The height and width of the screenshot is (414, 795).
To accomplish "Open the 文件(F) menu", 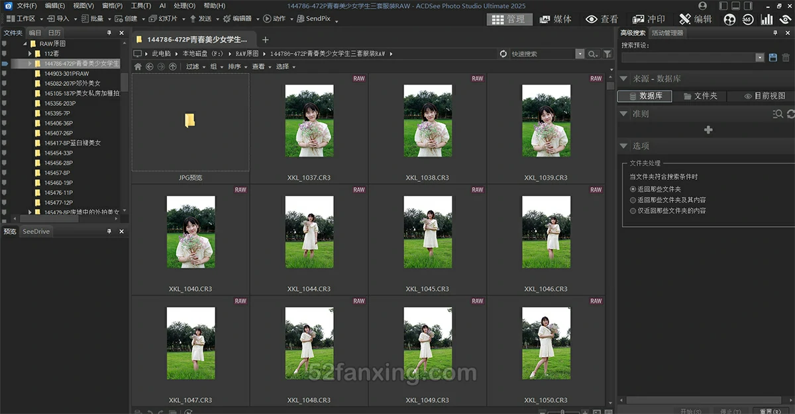I will pyautogui.click(x=26, y=5).
